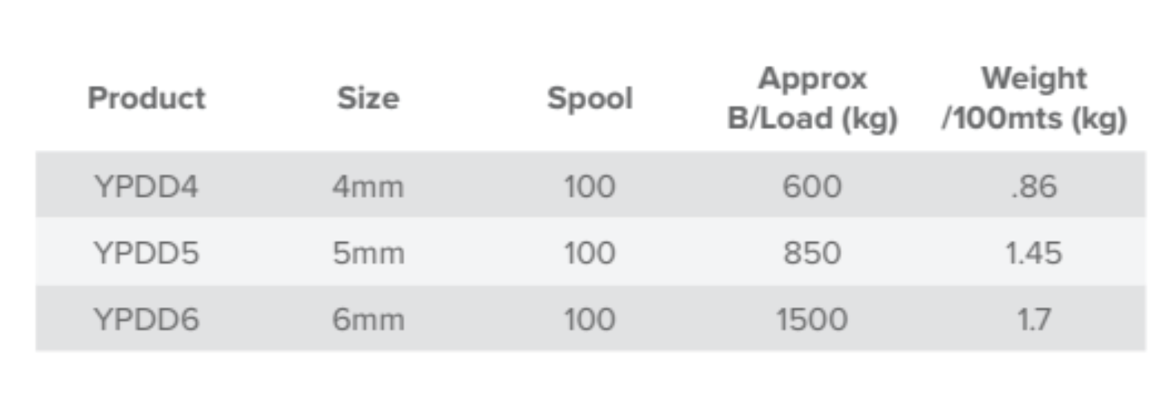Click the spool value in the YPDD6 row

click(x=590, y=320)
